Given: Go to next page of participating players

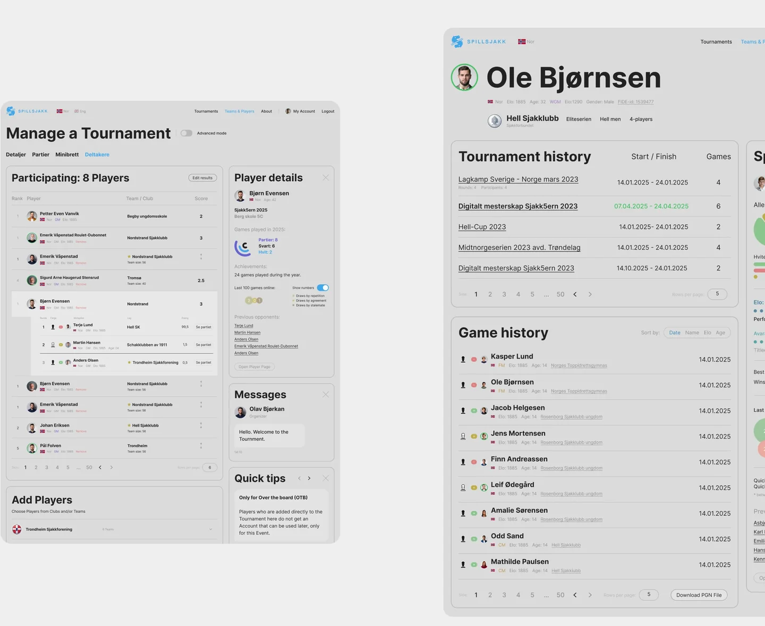Looking at the screenshot, I should [x=111, y=468].
